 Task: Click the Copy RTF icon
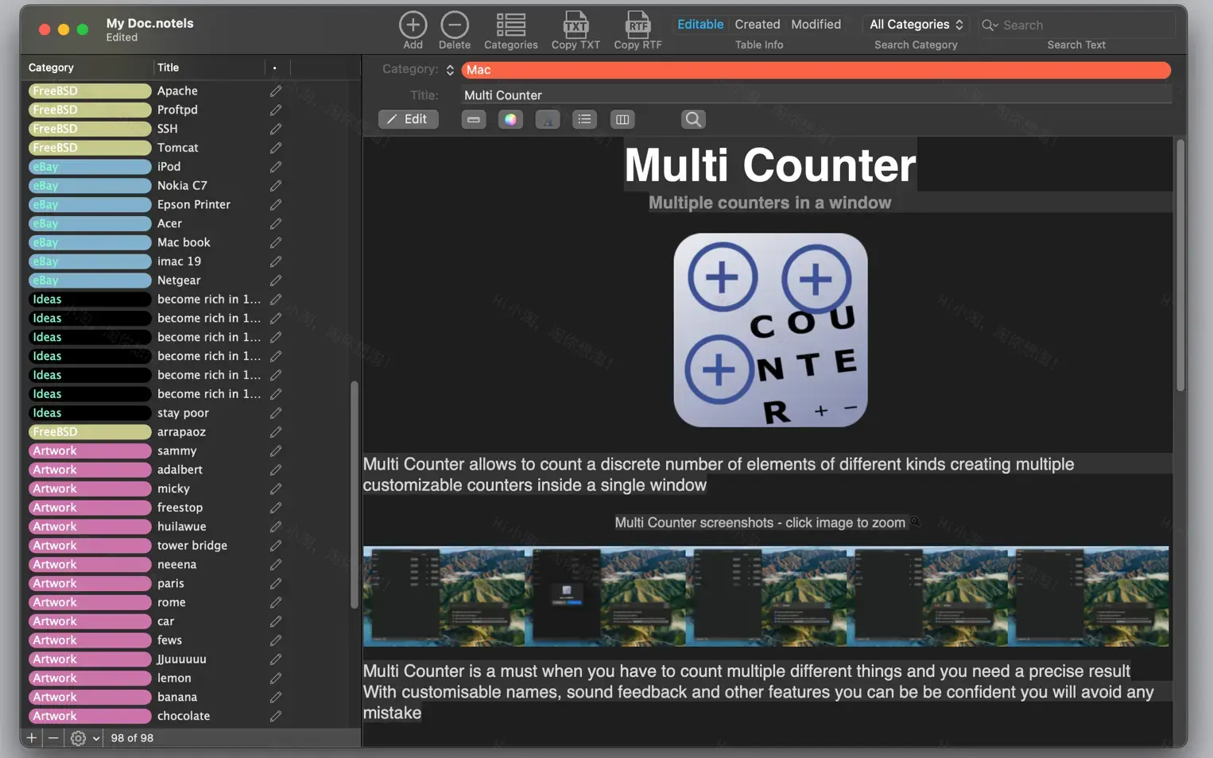point(638,25)
